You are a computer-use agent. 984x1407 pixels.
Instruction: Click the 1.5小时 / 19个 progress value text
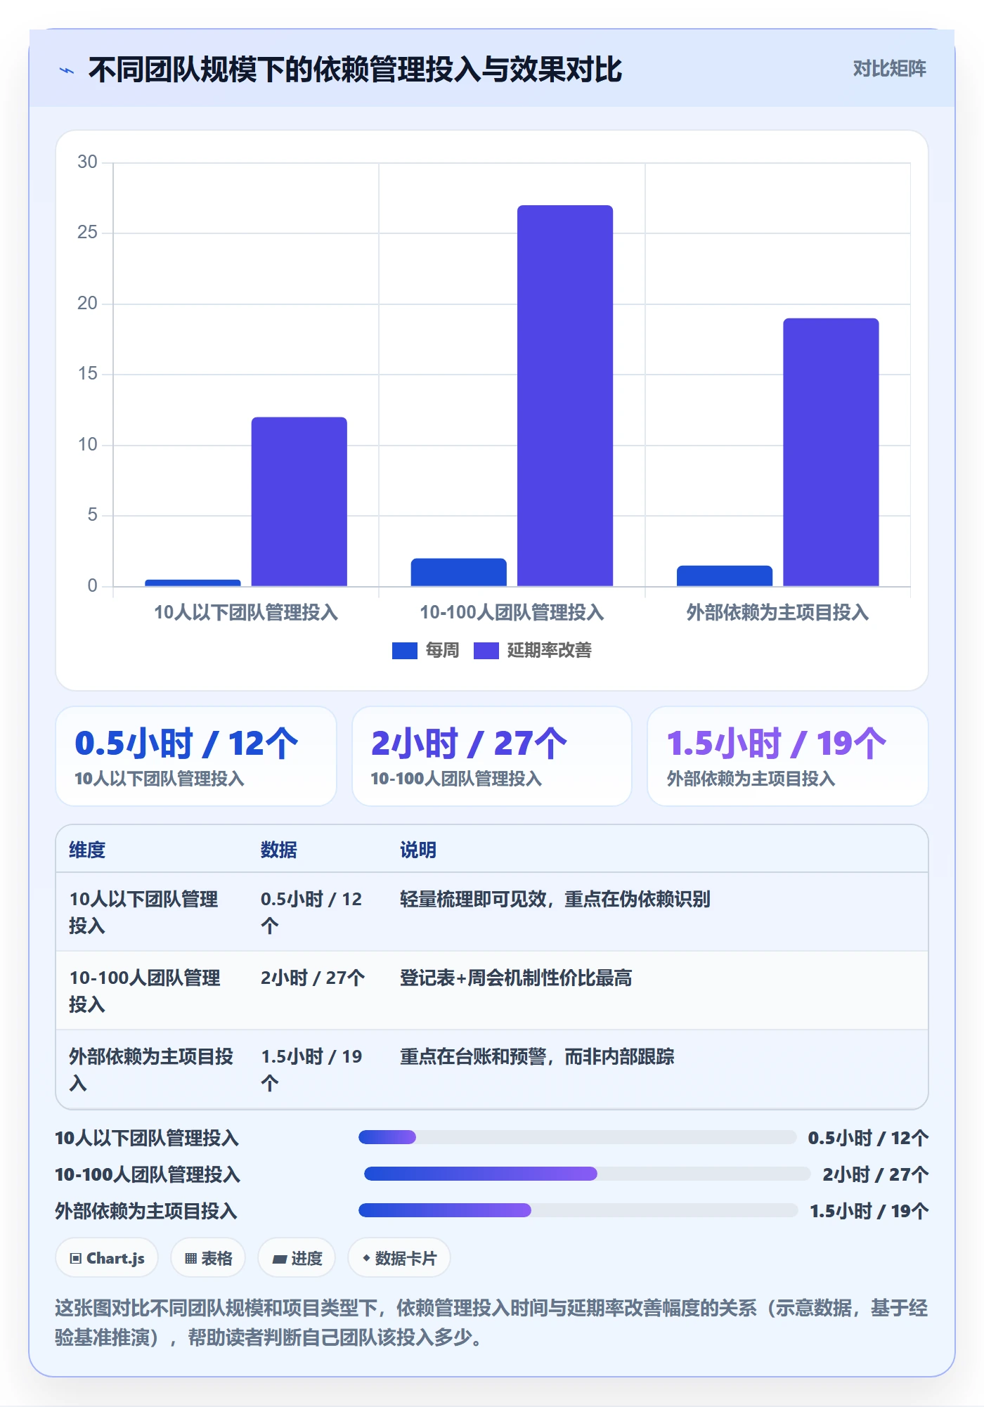[869, 1210]
